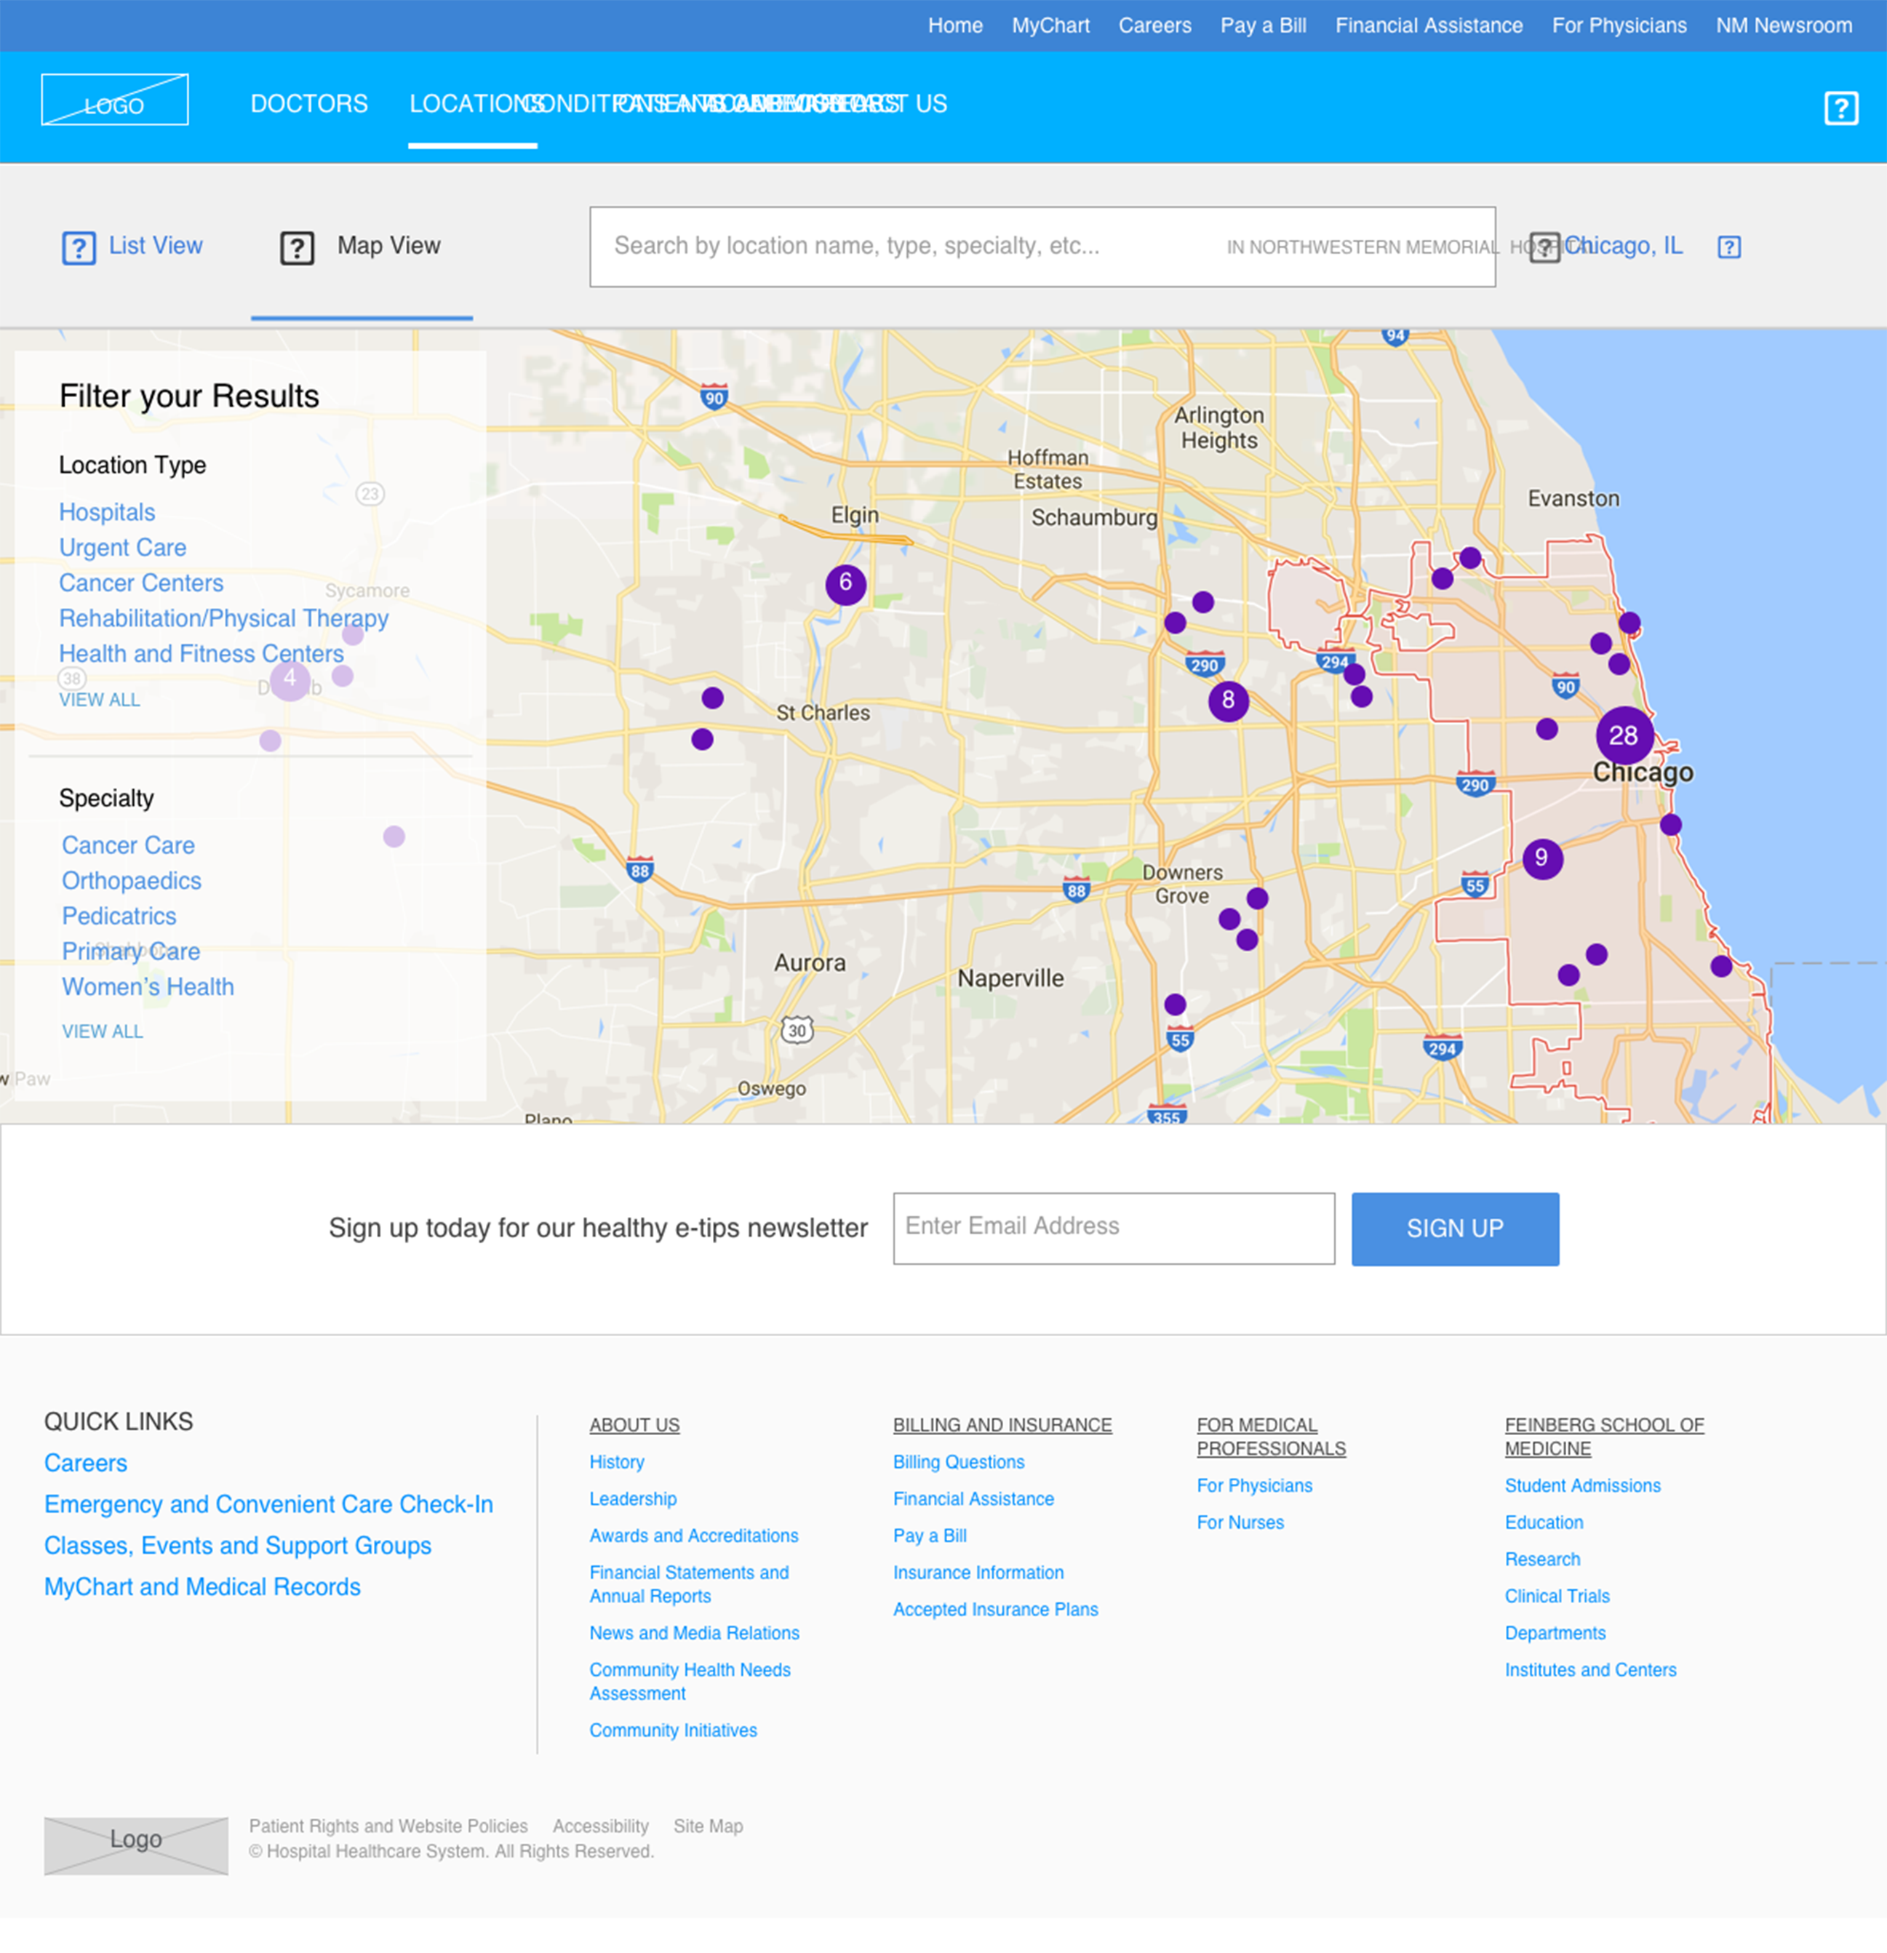Viewport: 1887px width, 1953px height.
Task: Switch to List View
Action: 156,245
